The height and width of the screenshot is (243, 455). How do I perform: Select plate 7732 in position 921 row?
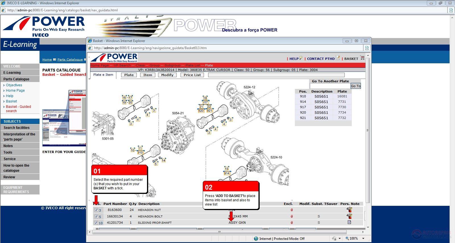[x=342, y=118]
